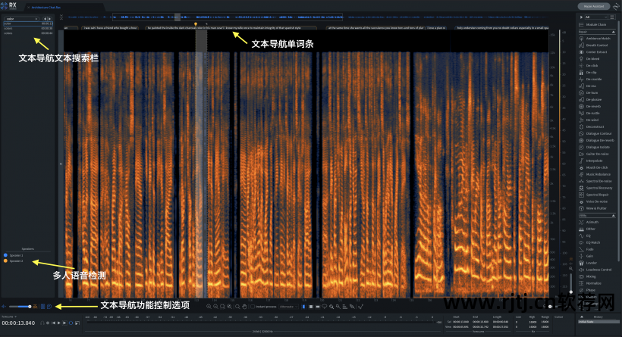This screenshot has height=337, width=622.
Task: Click the Repair Assistant button
Action: tap(593, 5)
